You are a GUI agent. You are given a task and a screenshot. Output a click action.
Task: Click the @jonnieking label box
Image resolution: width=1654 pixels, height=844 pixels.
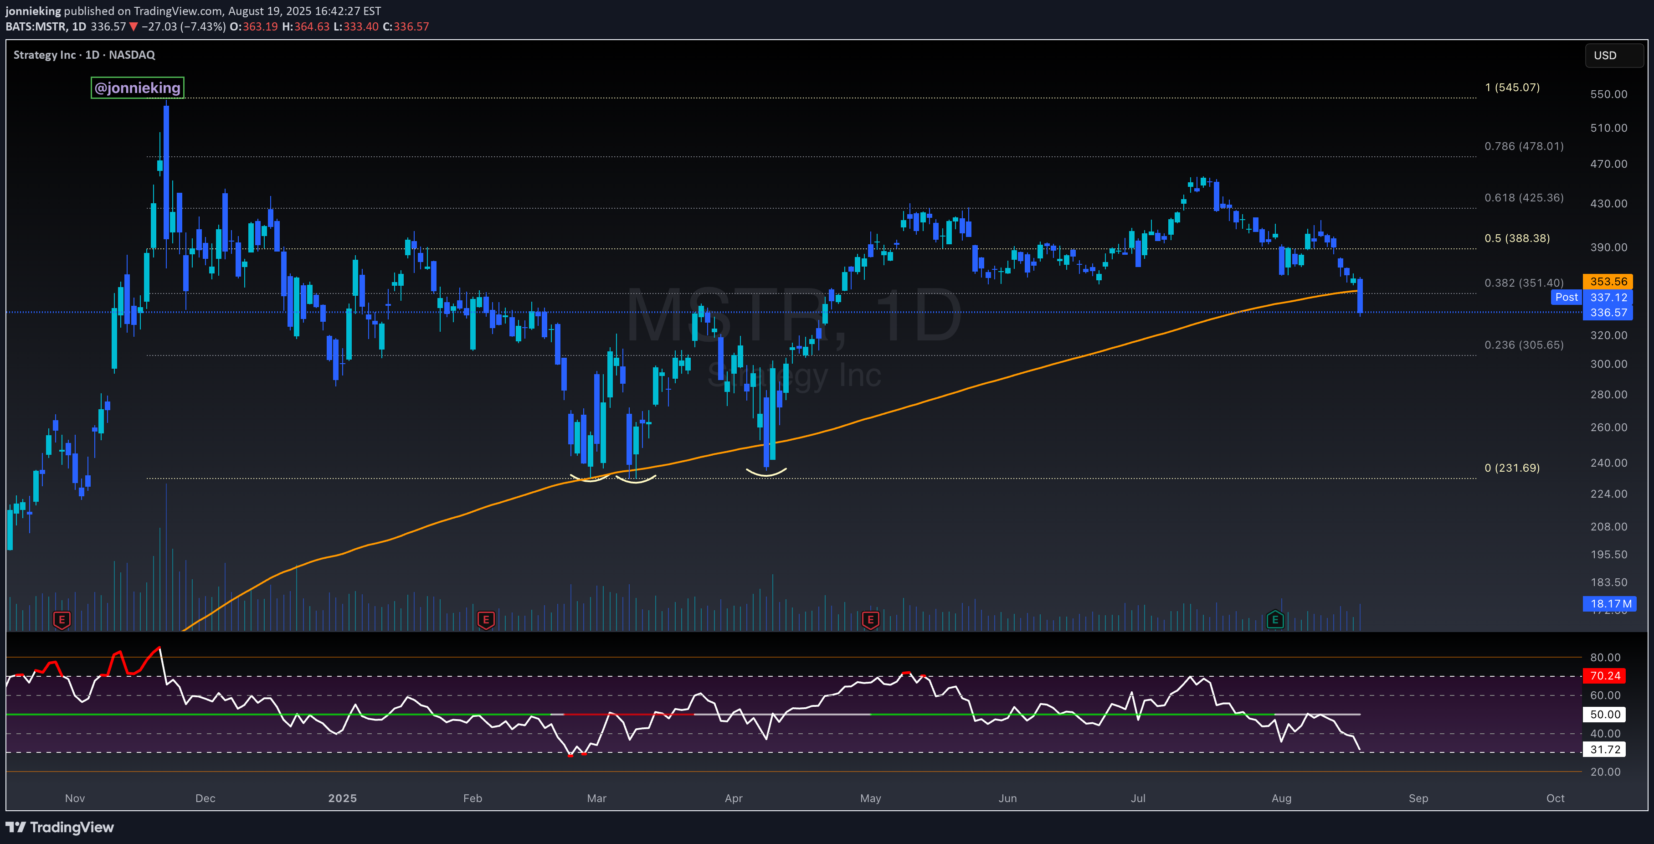point(138,87)
